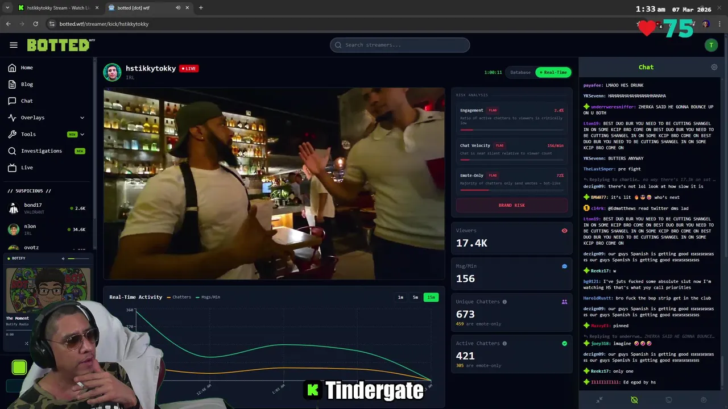Click the browser address bar URL
This screenshot has width=728, height=409.
click(x=104, y=24)
